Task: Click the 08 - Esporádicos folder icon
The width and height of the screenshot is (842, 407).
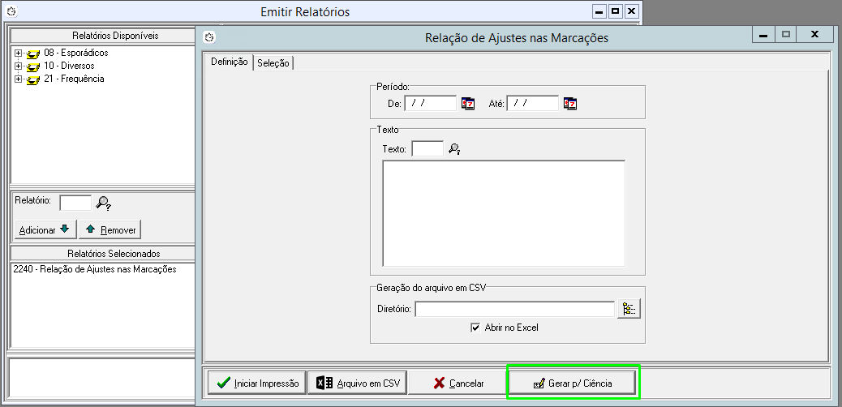Action: [33, 54]
